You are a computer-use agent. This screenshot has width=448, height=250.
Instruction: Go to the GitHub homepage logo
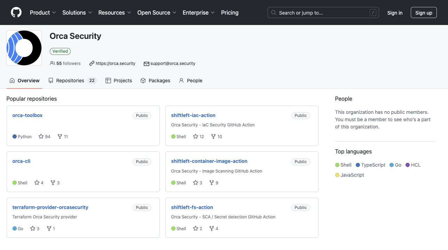16,12
